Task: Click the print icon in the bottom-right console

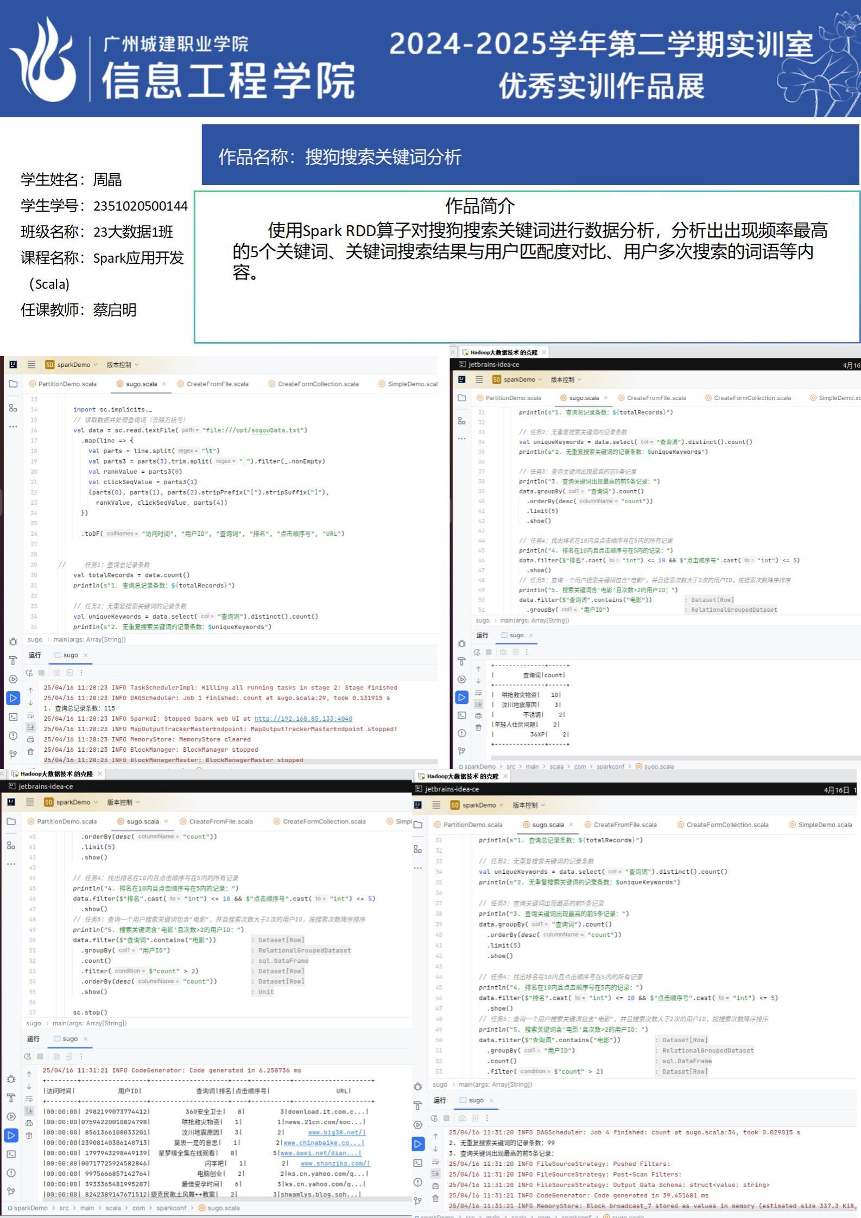Action: [435, 1186]
